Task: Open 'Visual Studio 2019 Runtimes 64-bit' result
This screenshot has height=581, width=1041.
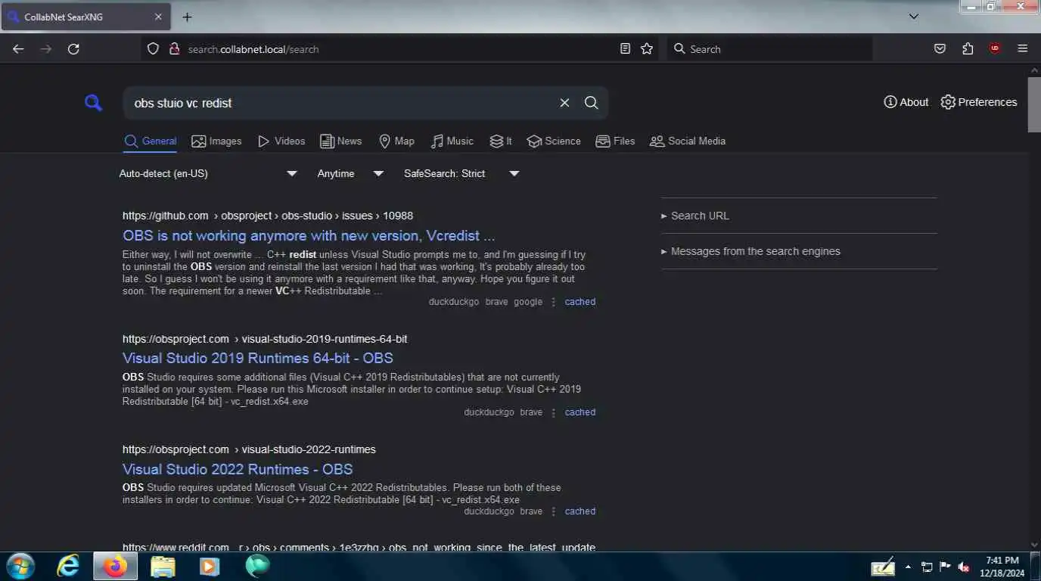Action: (x=258, y=358)
